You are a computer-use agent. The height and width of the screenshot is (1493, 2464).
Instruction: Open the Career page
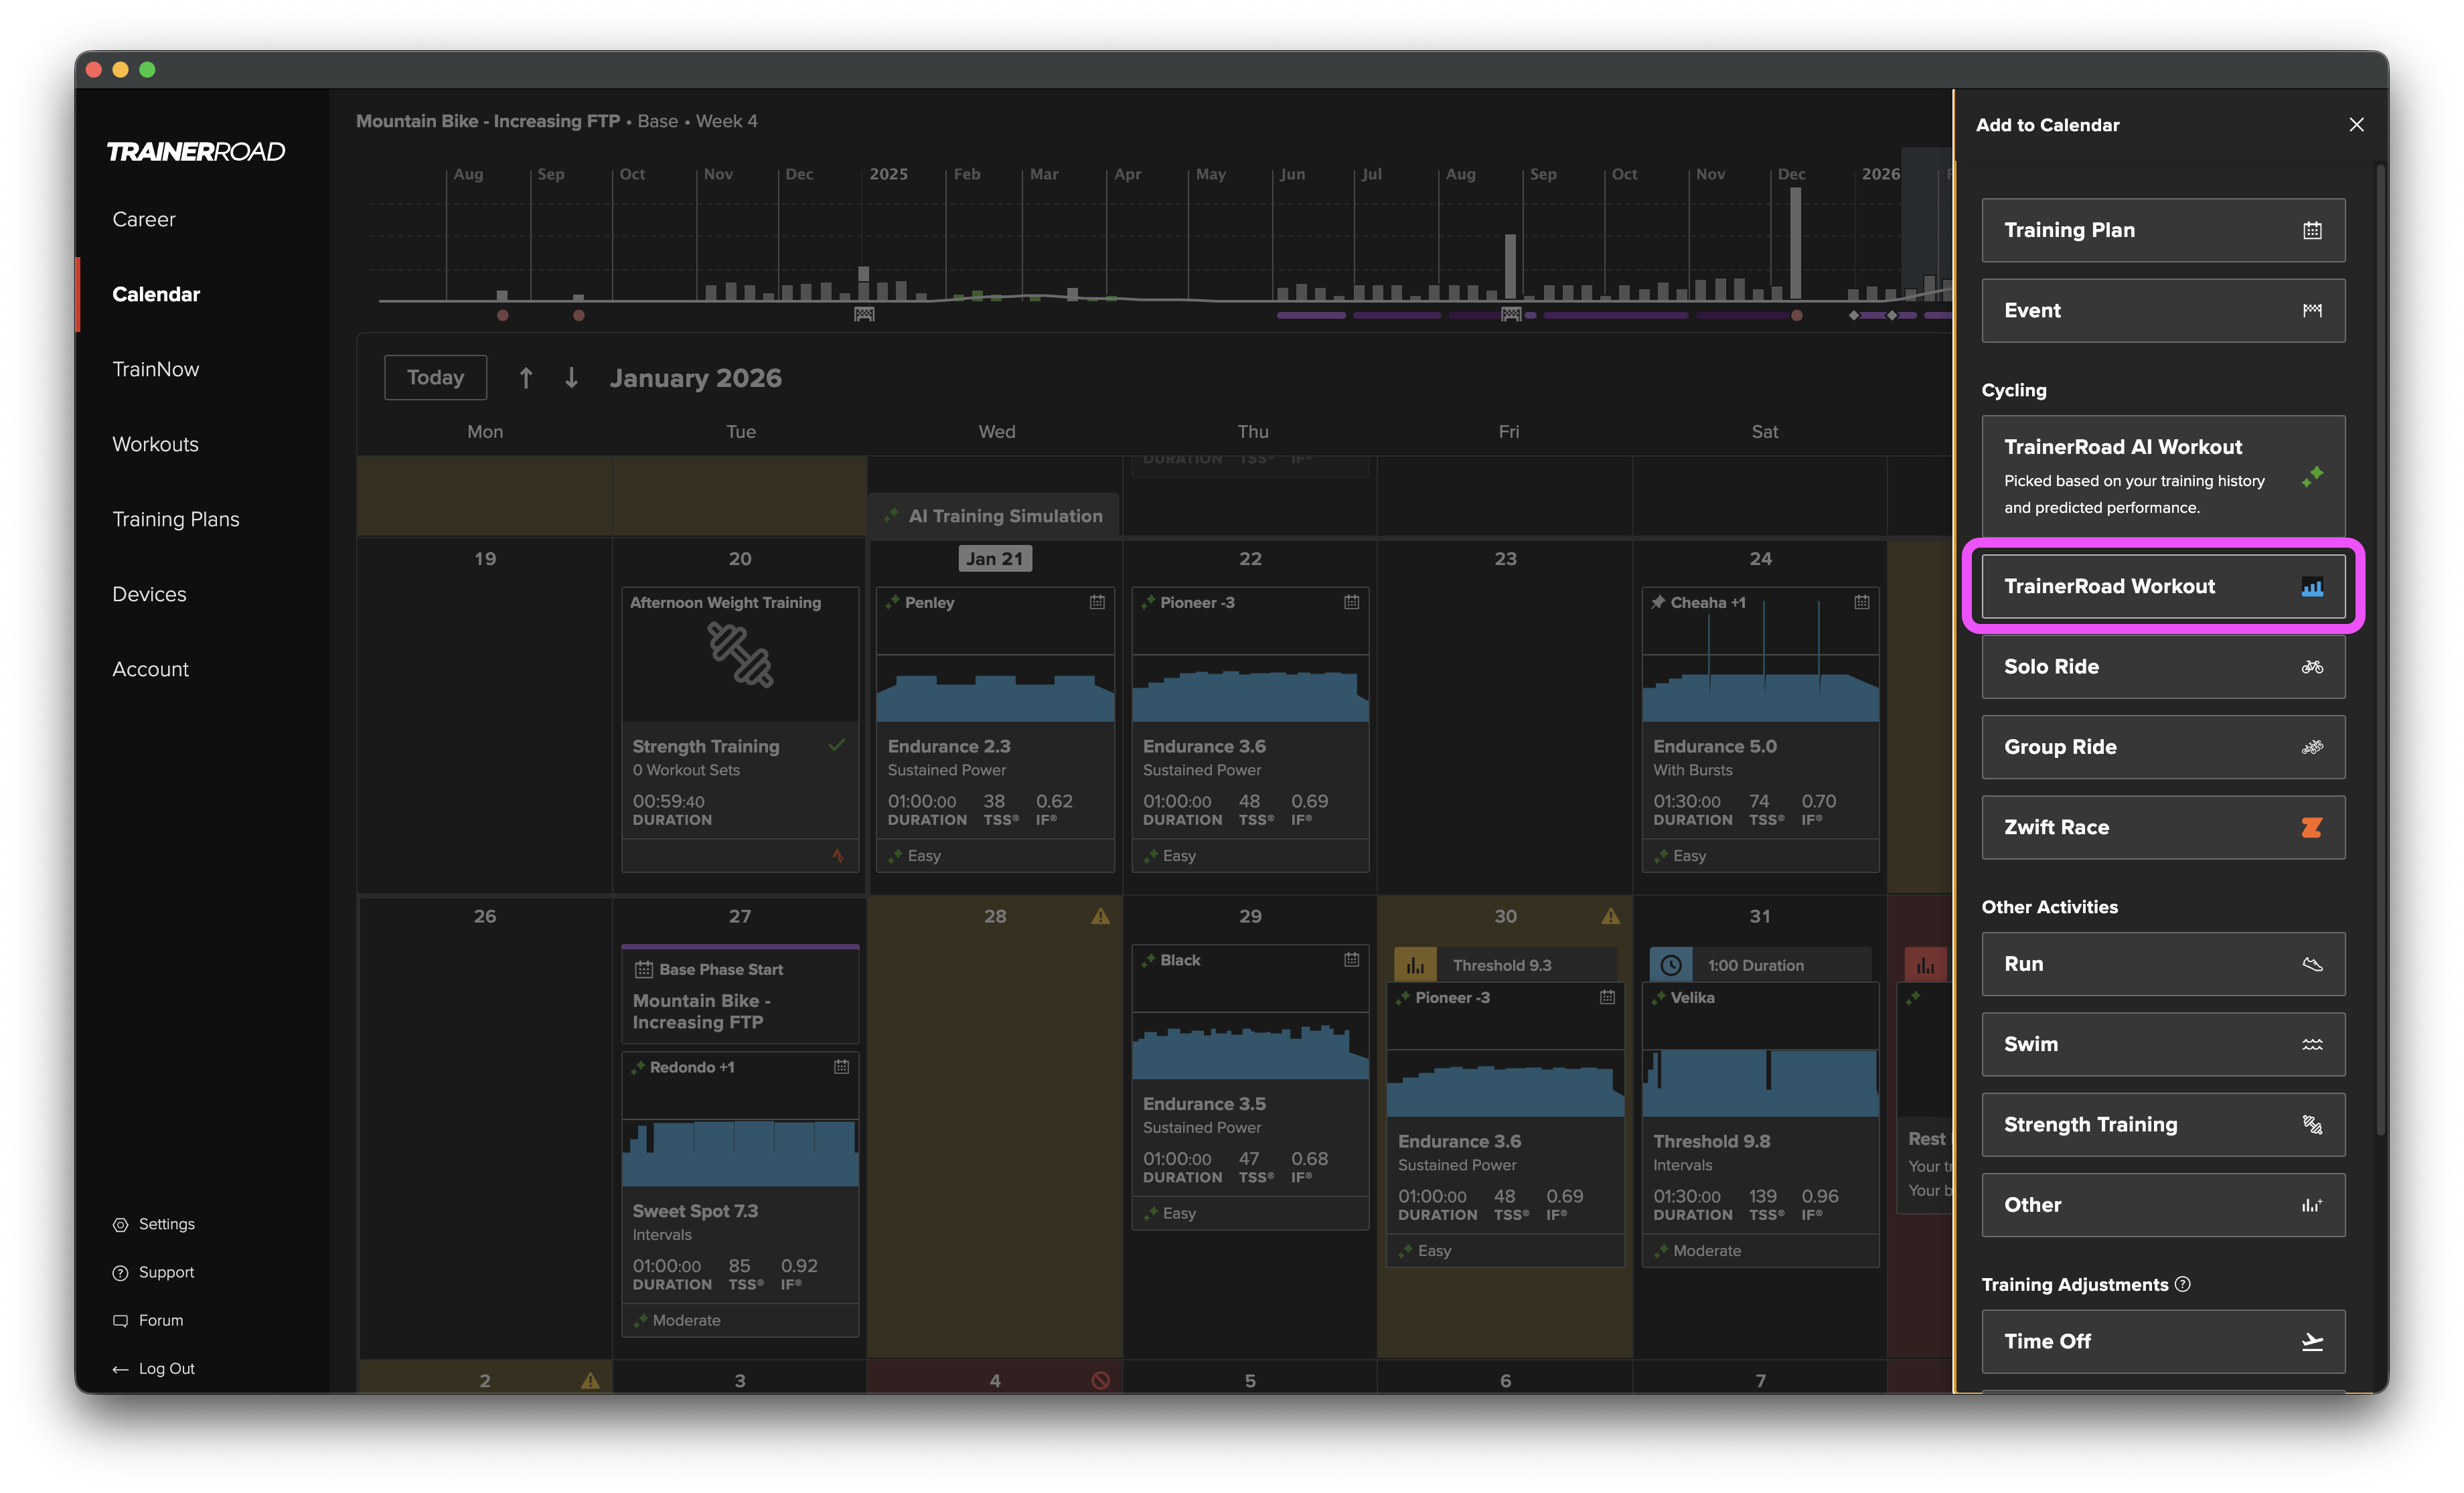(x=144, y=219)
